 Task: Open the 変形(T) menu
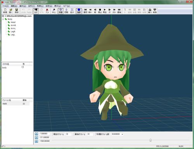coord(31,6)
